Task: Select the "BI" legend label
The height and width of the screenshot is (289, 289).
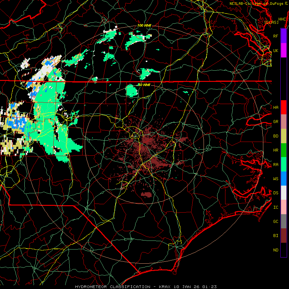Action: tap(276, 236)
